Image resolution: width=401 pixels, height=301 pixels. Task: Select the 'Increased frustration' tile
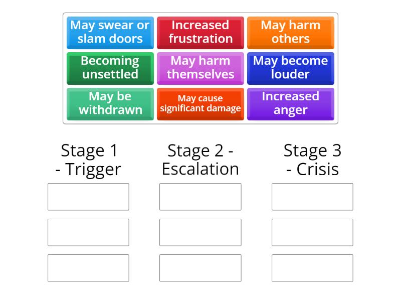pos(200,32)
